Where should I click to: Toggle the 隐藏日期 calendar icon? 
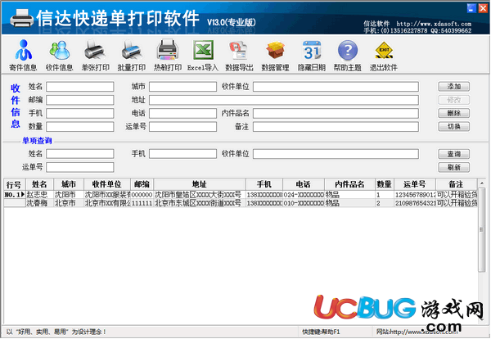pos(312,55)
